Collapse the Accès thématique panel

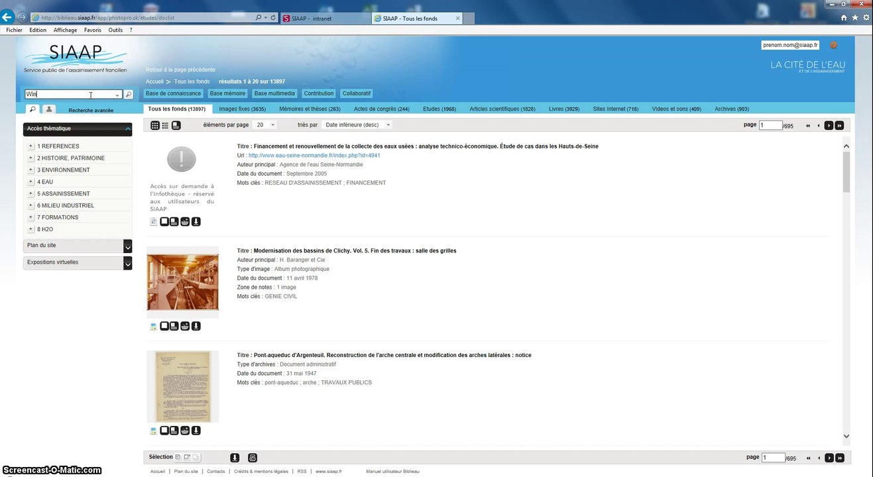click(127, 129)
